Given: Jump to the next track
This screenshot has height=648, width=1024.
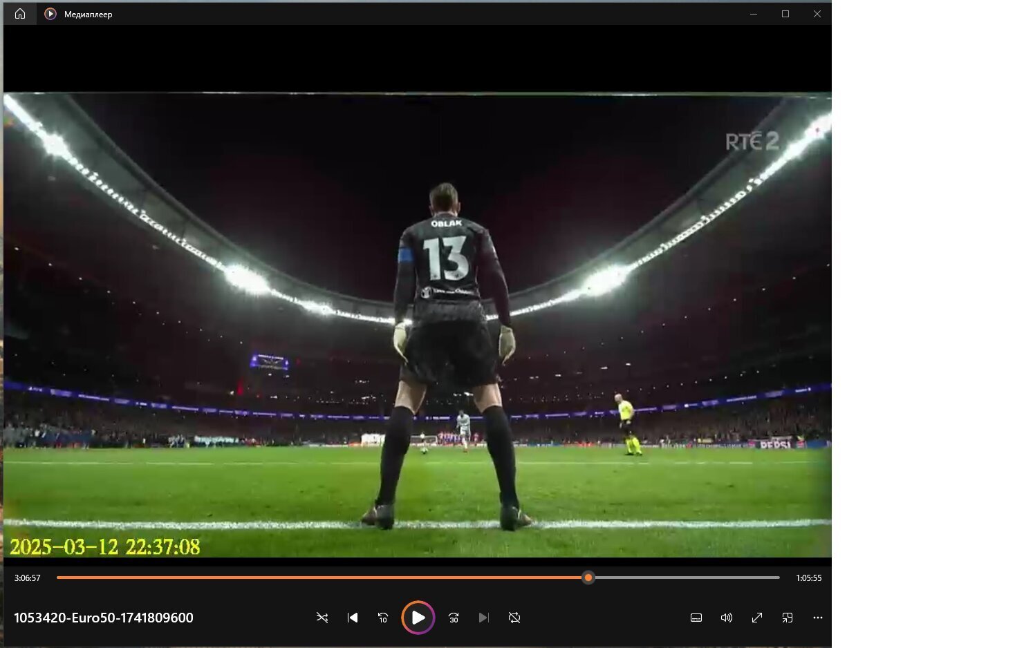Looking at the screenshot, I should point(484,618).
